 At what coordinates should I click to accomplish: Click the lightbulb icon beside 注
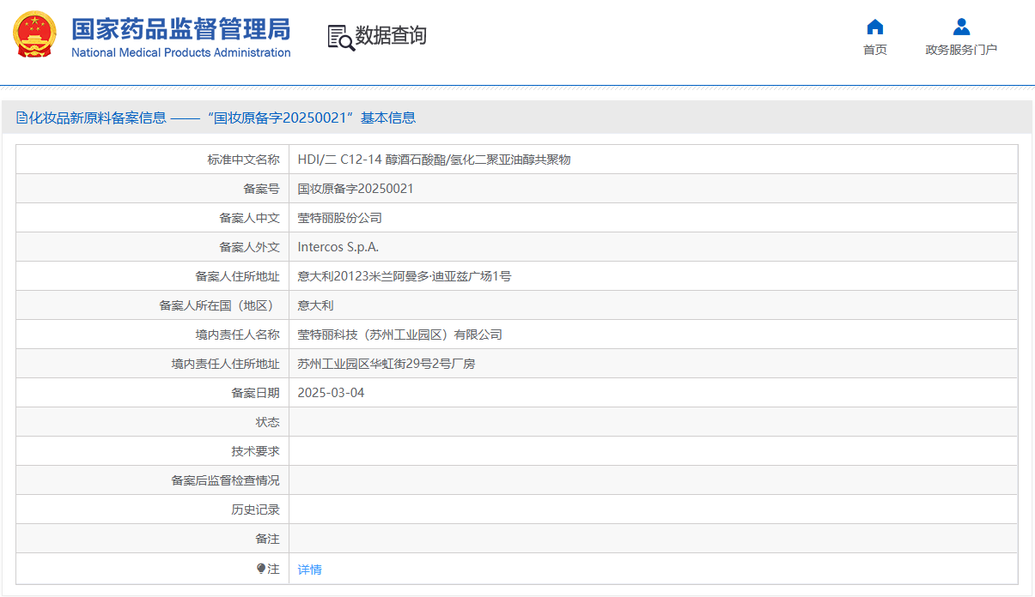(261, 569)
